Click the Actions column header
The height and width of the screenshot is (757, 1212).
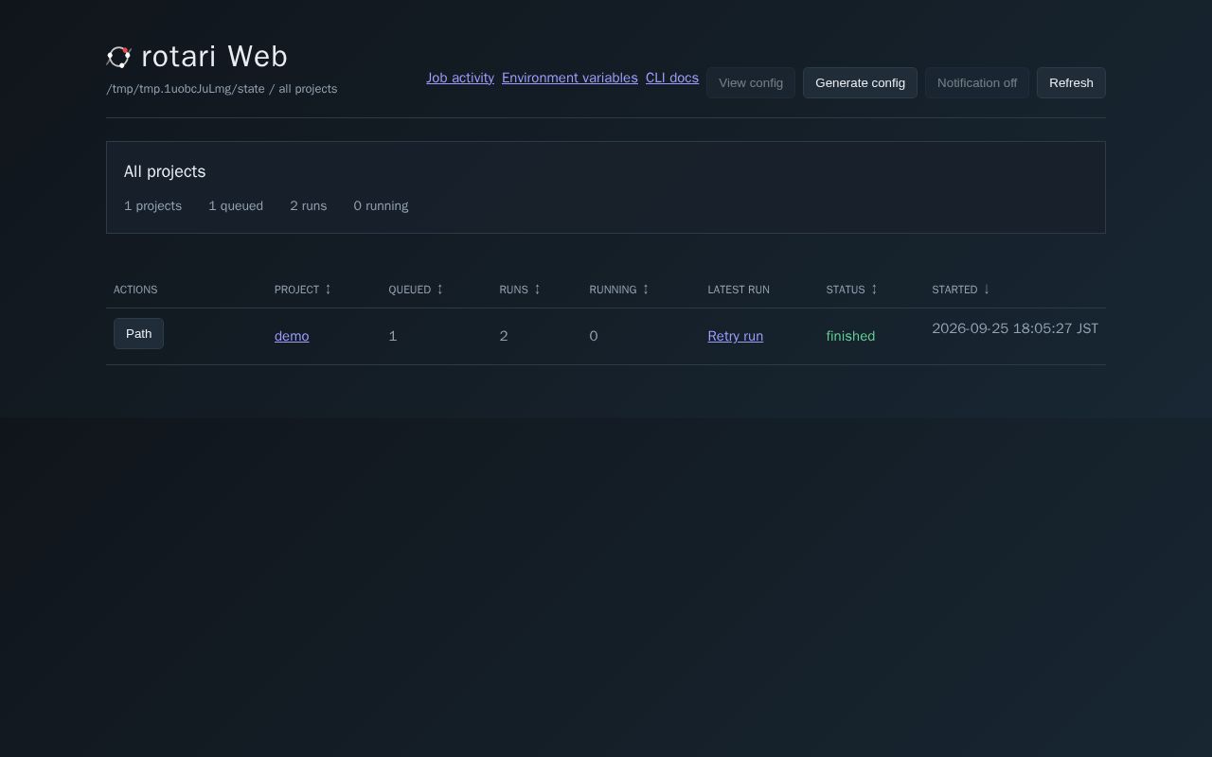coord(135,290)
